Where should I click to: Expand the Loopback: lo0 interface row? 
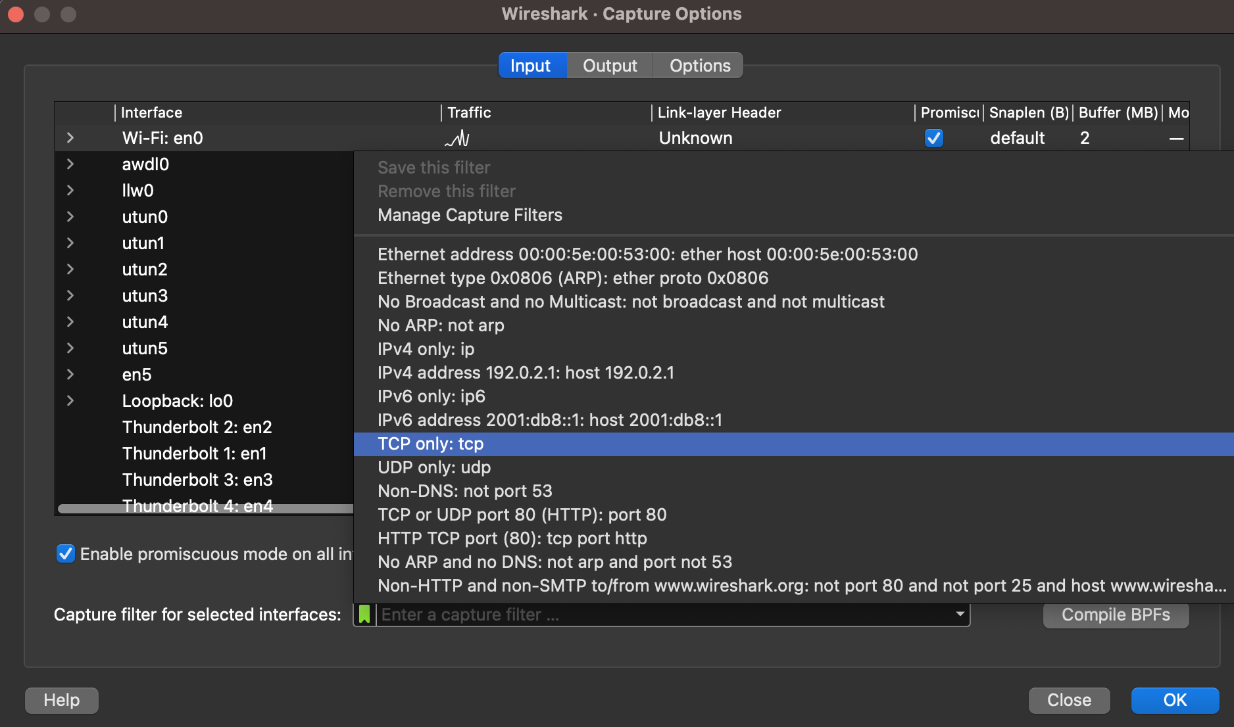coord(70,401)
